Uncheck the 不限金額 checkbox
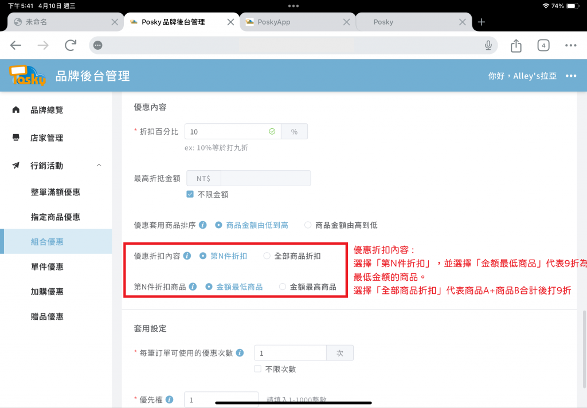This screenshot has width=587, height=408. click(190, 194)
